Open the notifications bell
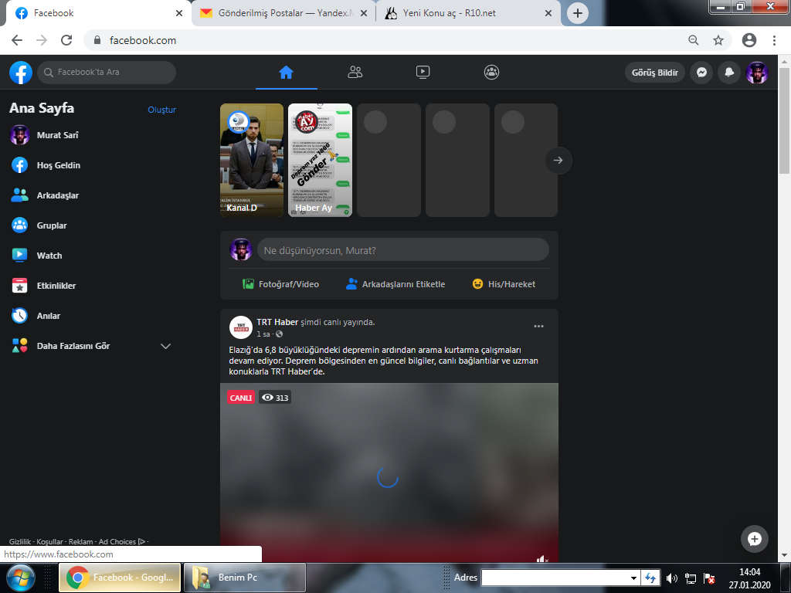This screenshot has width=791, height=593. (729, 73)
